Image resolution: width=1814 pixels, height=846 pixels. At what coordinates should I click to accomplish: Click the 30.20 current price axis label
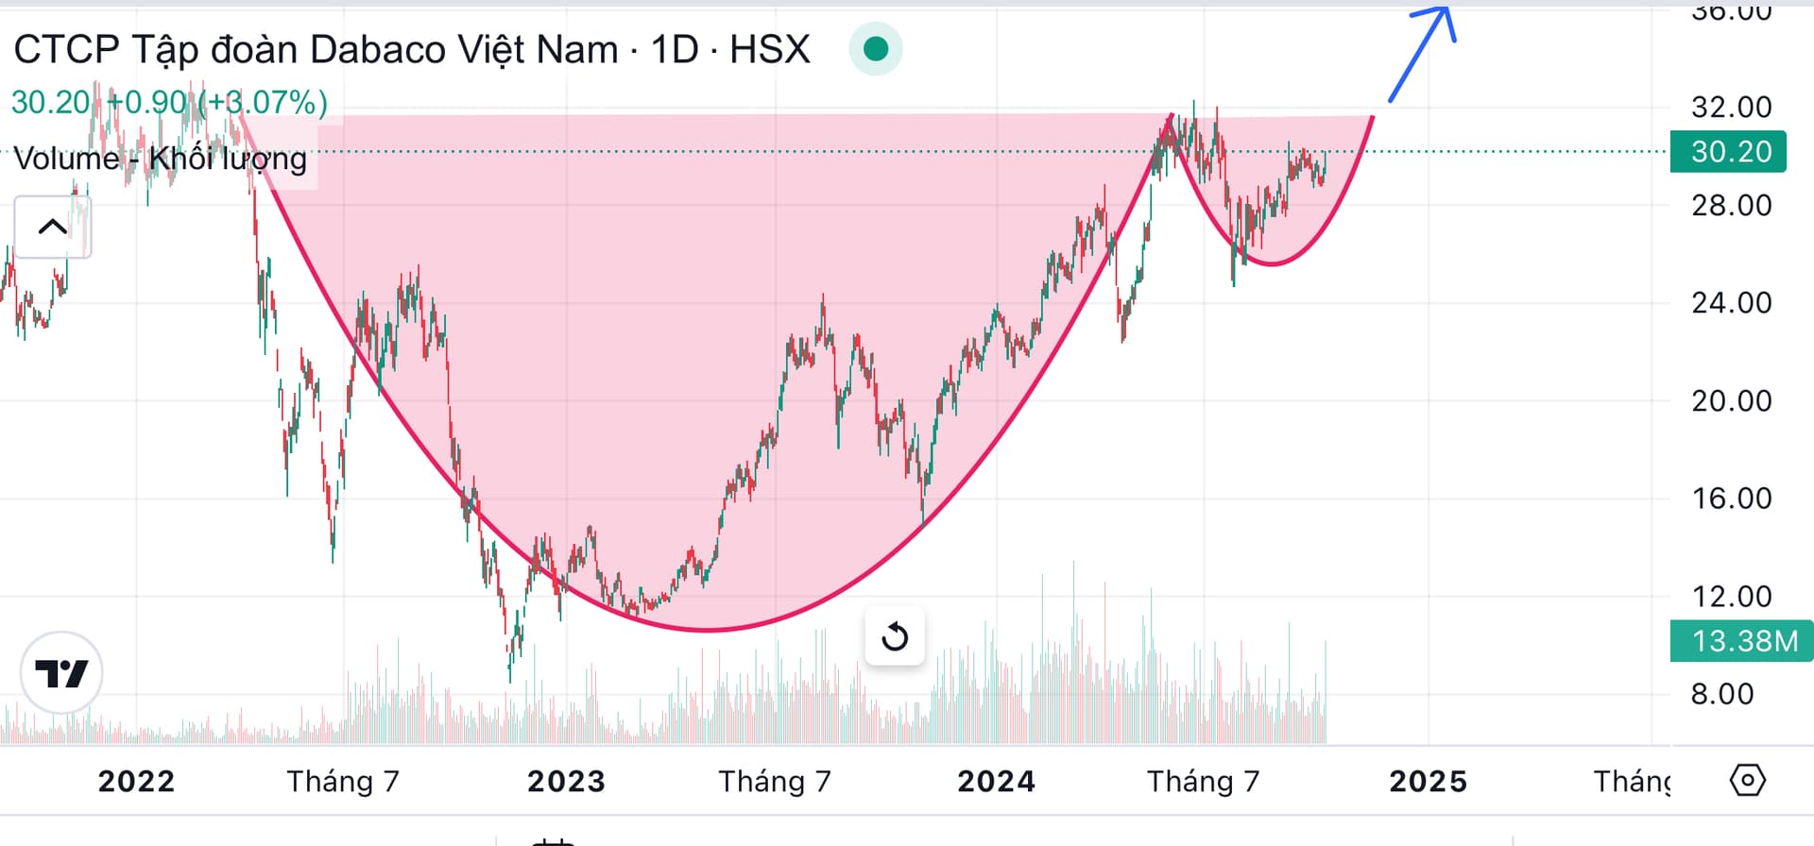(1728, 152)
